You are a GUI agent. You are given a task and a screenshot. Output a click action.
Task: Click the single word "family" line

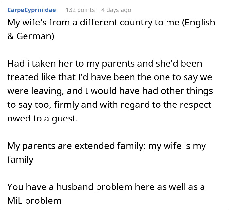click(20, 160)
